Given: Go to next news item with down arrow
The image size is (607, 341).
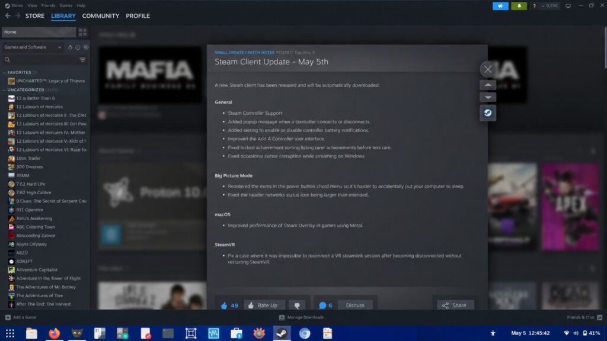Looking at the screenshot, I should (488, 97).
